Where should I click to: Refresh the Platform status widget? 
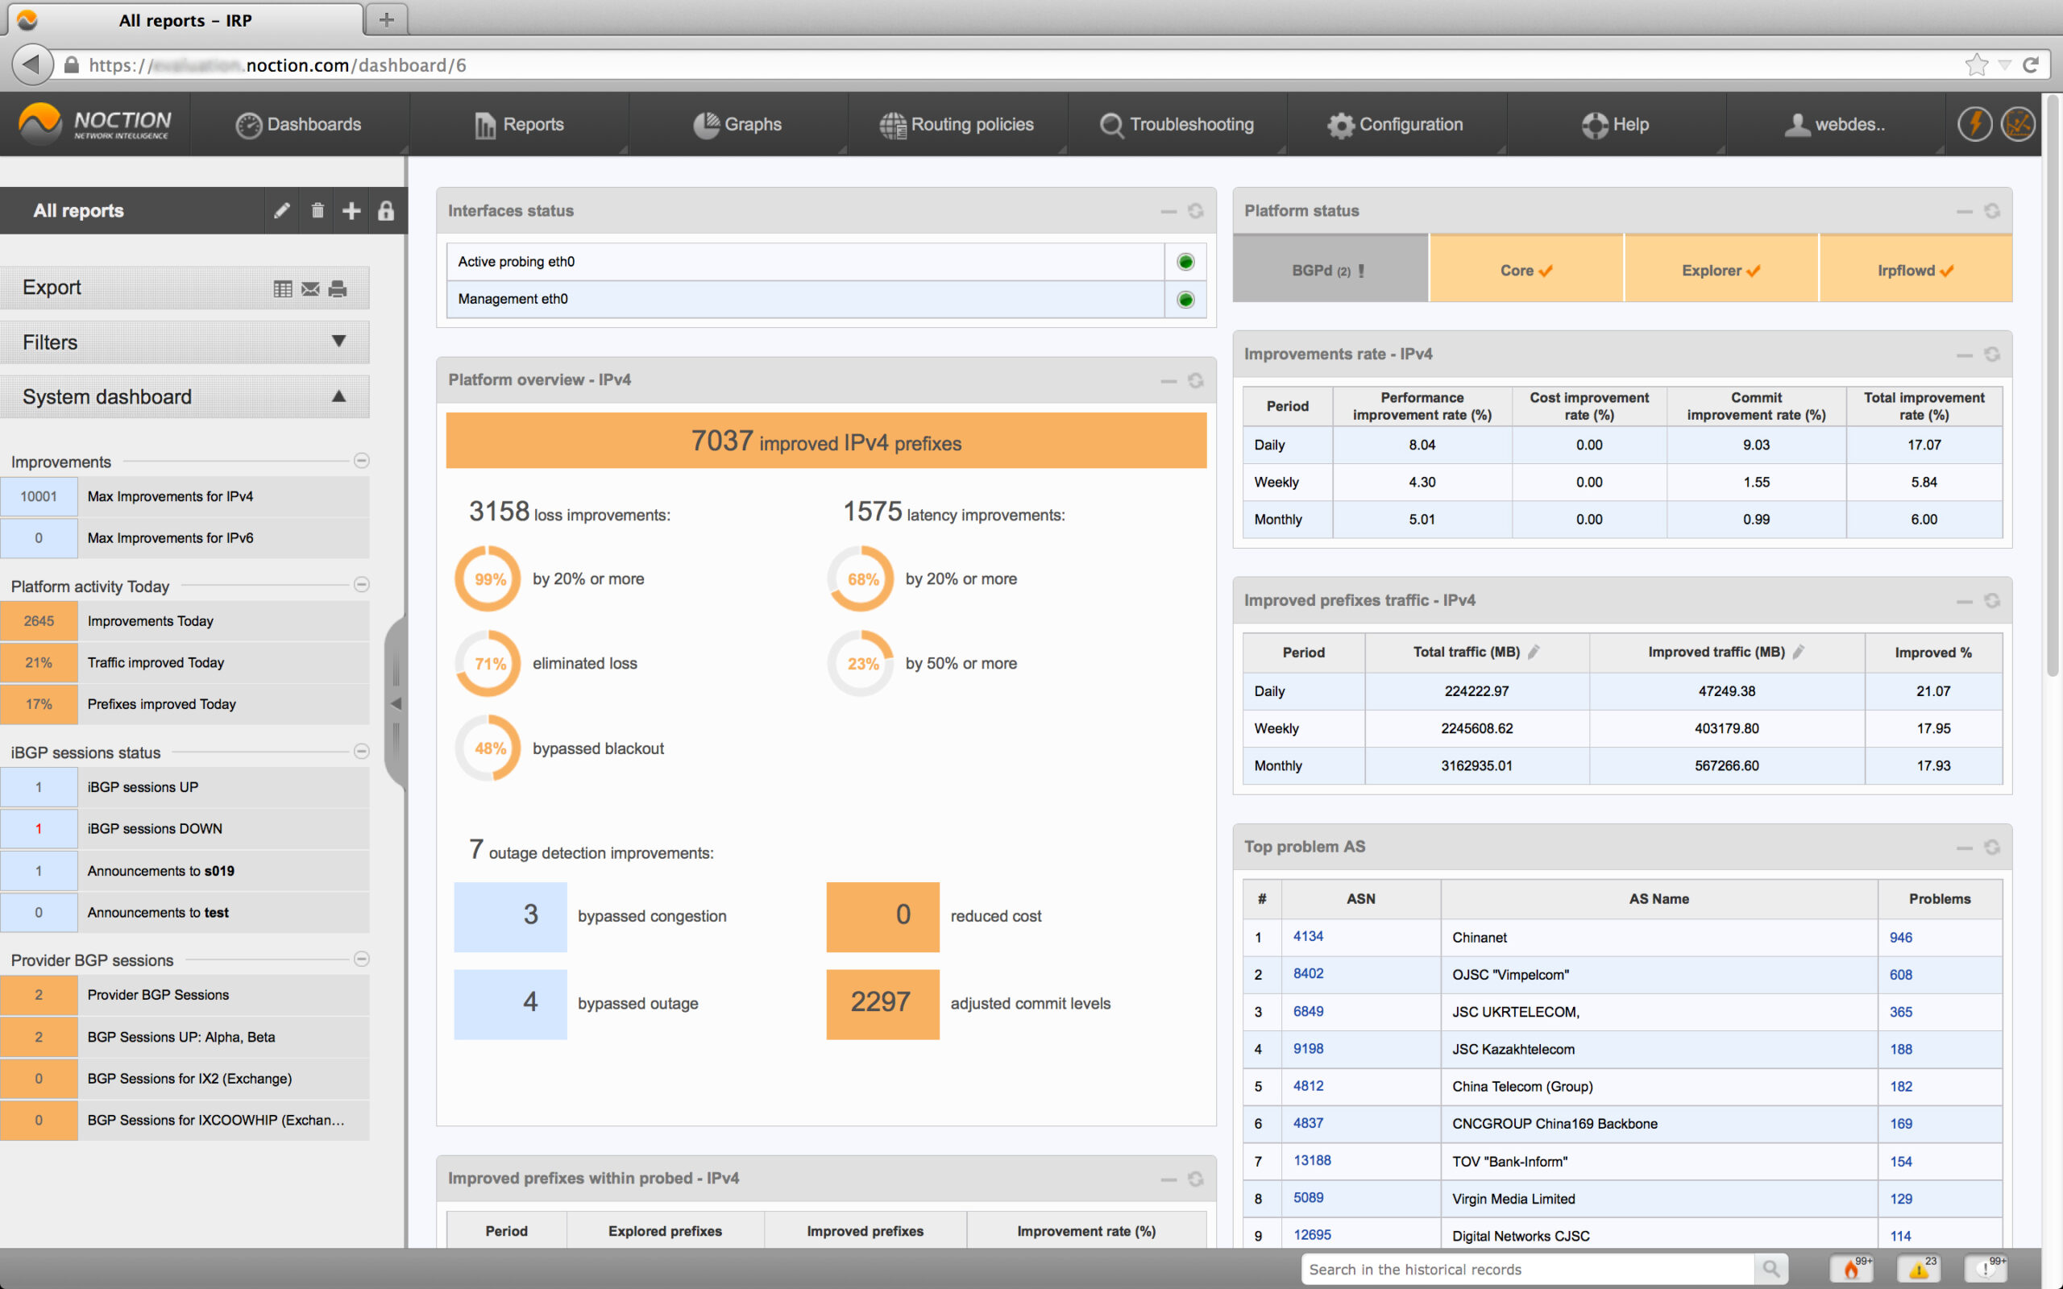pyautogui.click(x=1991, y=210)
